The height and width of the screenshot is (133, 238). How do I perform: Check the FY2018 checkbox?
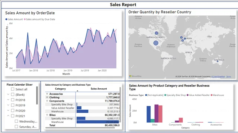(13, 100)
